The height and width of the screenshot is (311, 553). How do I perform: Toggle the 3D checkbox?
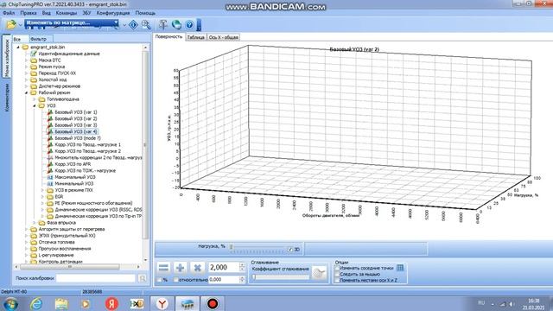(x=290, y=250)
